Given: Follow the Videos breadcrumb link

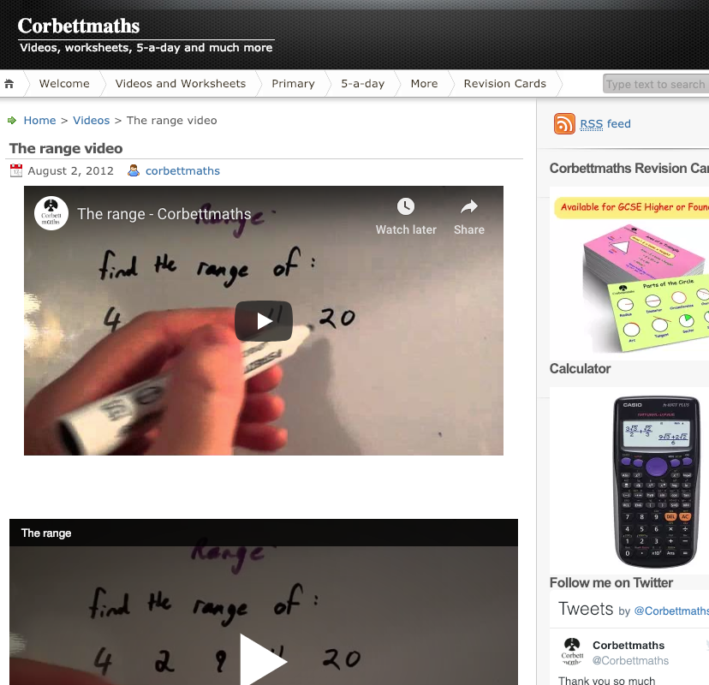Looking at the screenshot, I should (x=92, y=120).
